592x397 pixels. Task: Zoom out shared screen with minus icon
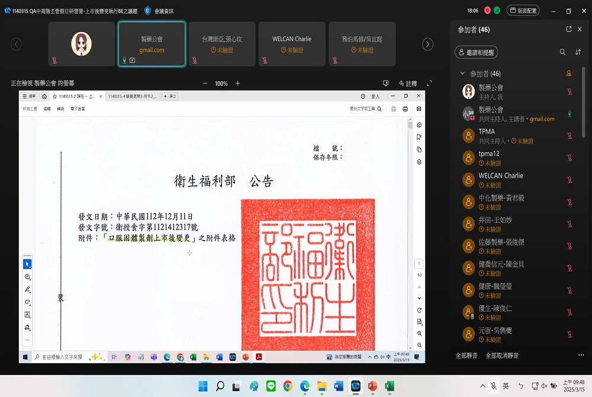pyautogui.click(x=205, y=84)
